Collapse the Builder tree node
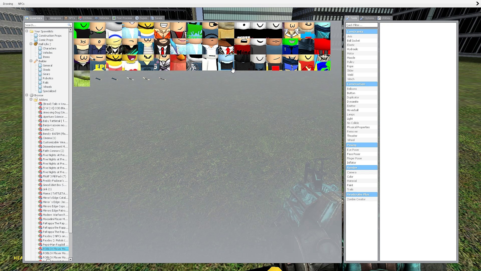 click(31, 61)
